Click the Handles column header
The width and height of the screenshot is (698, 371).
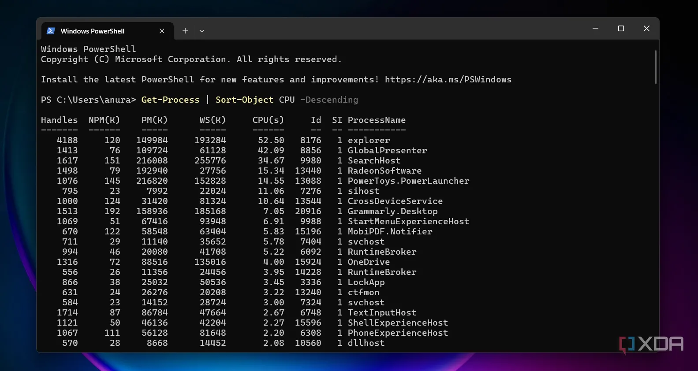[59, 120]
